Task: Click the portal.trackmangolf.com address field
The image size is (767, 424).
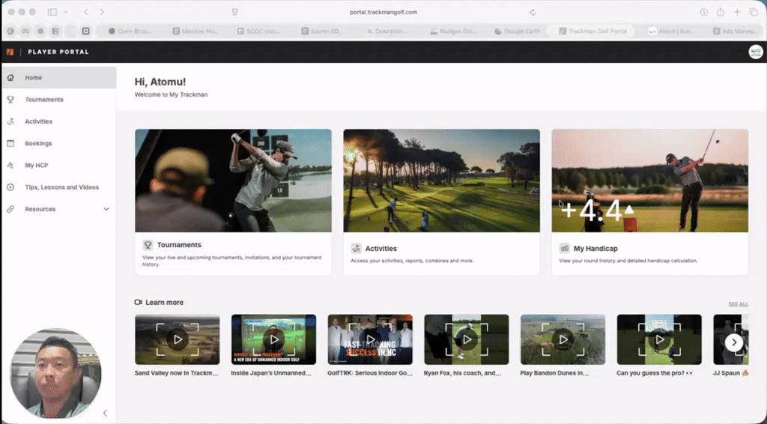Action: tap(383, 12)
